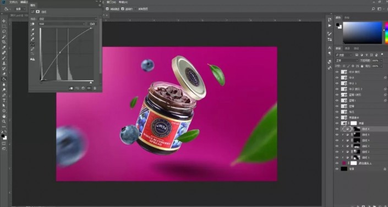Hide the 曲线 6 layer
Image resolution: width=388 pixels, height=207 pixels.
[x=337, y=129]
